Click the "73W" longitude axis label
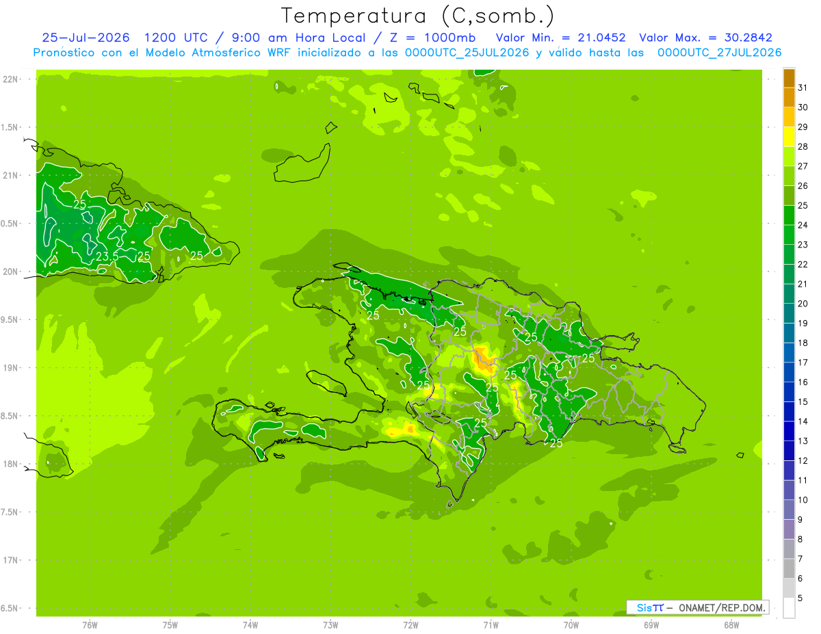The height and width of the screenshot is (634, 821). click(x=330, y=624)
